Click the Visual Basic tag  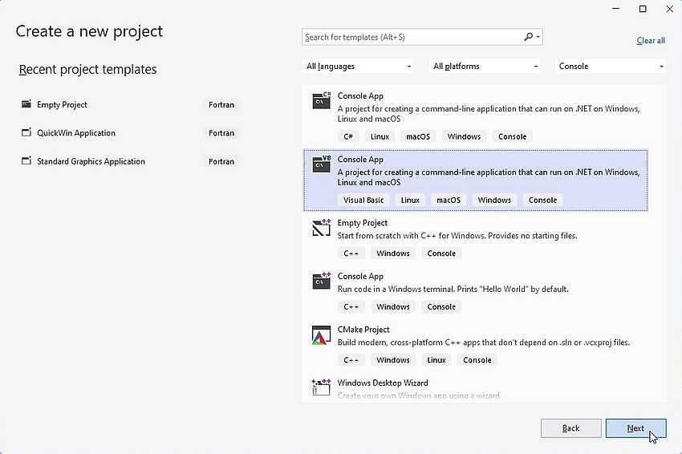[363, 200]
